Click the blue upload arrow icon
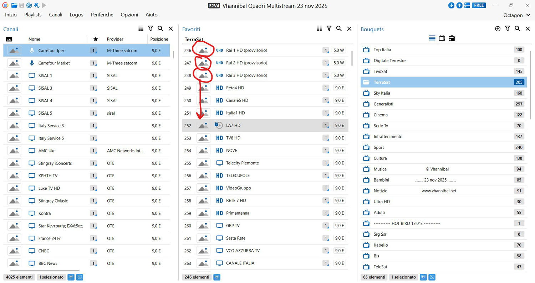Image resolution: width=535 pixels, height=283 pixels. click(x=459, y=5)
